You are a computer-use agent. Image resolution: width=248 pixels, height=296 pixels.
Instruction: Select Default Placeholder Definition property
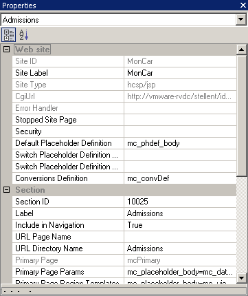[x=63, y=143]
